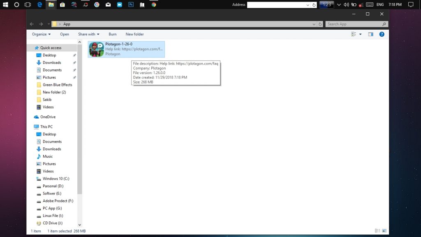The height and width of the screenshot is (237, 421).
Task: Create a New folder
Action: [134, 34]
